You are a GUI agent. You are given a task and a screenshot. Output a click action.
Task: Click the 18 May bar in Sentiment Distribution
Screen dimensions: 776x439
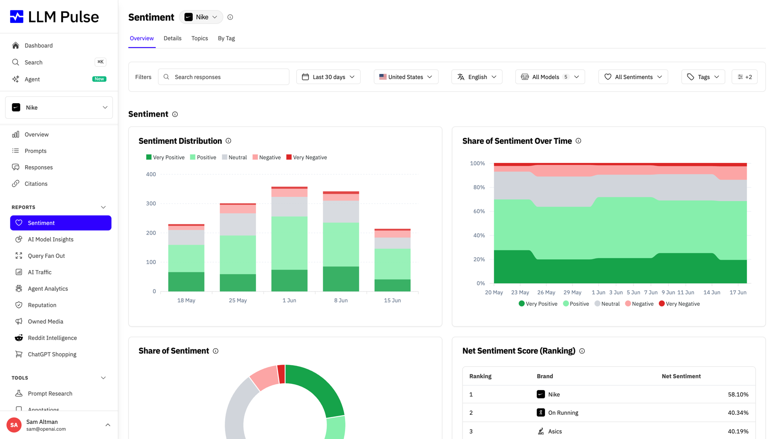(186, 258)
